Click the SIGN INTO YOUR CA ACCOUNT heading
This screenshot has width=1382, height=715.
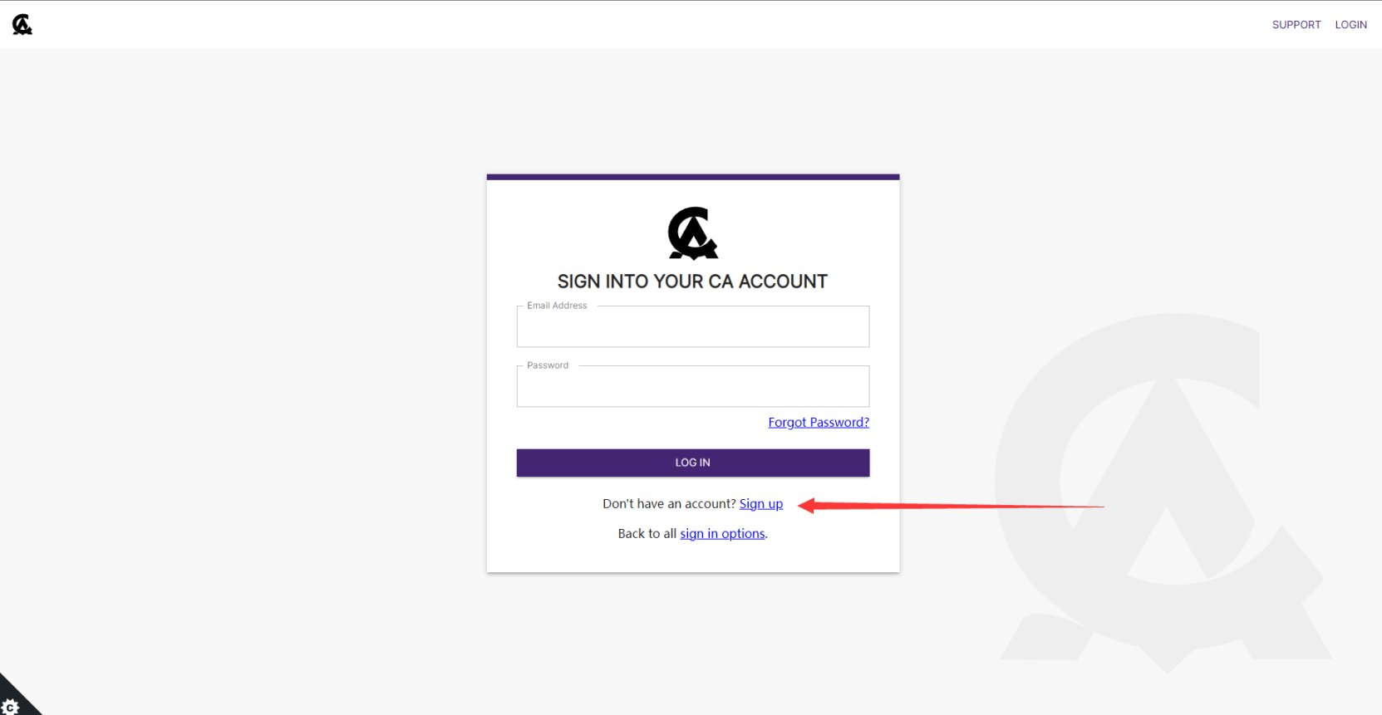click(x=692, y=282)
